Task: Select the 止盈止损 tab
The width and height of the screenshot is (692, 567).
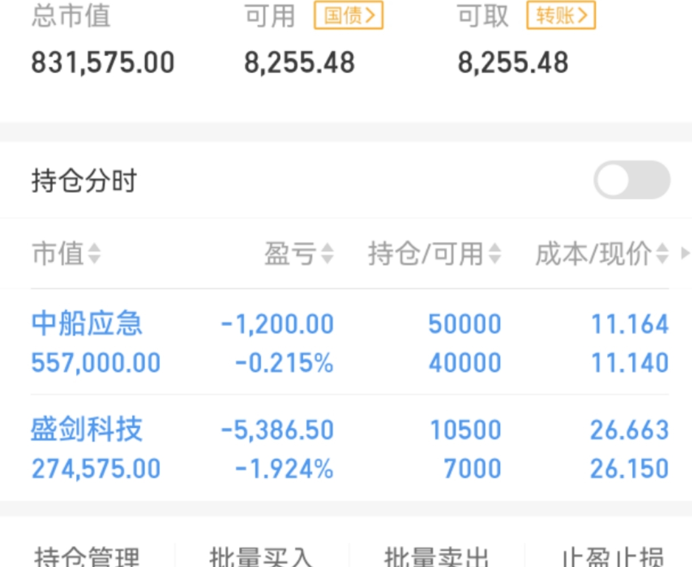Action: (x=612, y=556)
